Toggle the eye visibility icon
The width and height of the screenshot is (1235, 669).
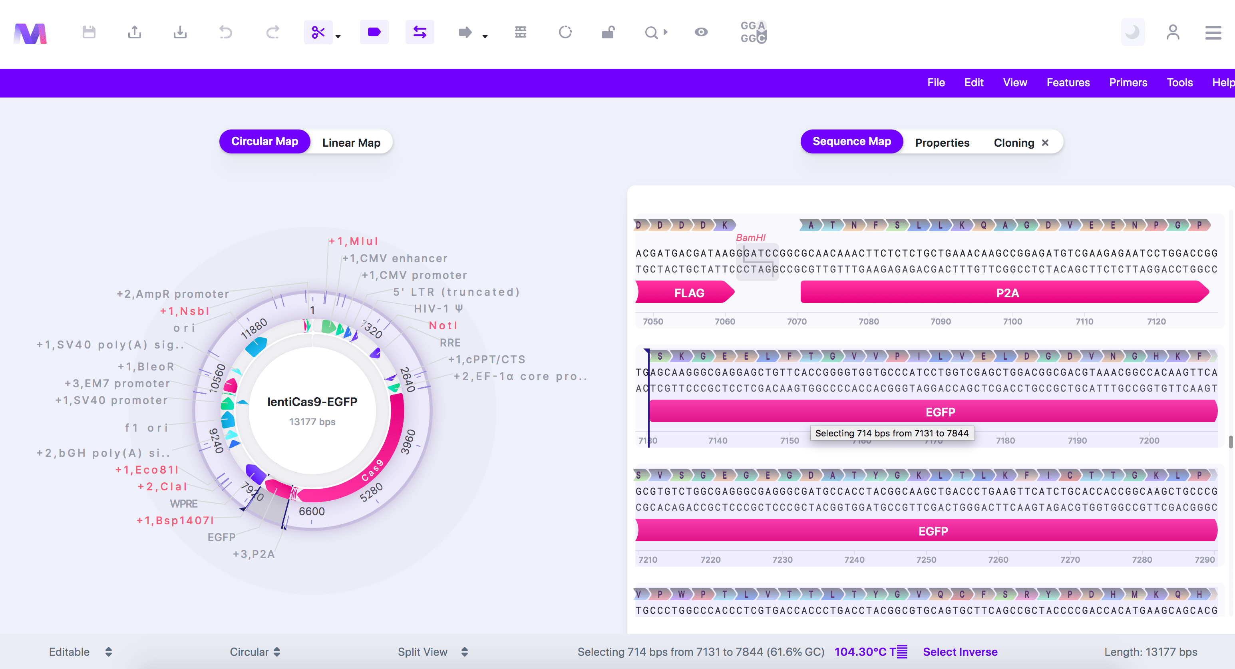pyautogui.click(x=701, y=32)
